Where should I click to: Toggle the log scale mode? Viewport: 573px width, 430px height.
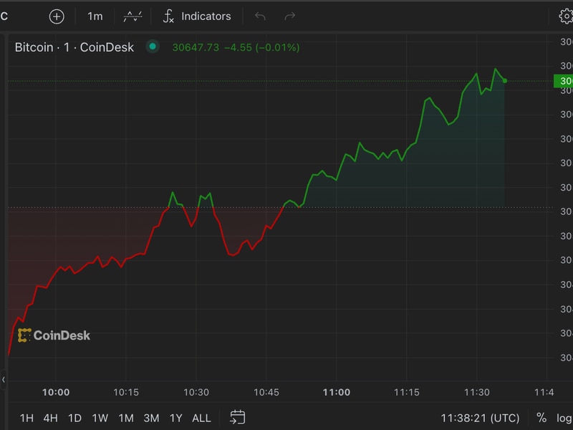click(x=564, y=418)
